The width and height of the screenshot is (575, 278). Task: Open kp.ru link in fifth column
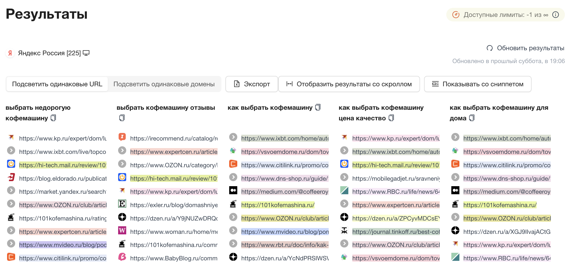tap(507, 245)
